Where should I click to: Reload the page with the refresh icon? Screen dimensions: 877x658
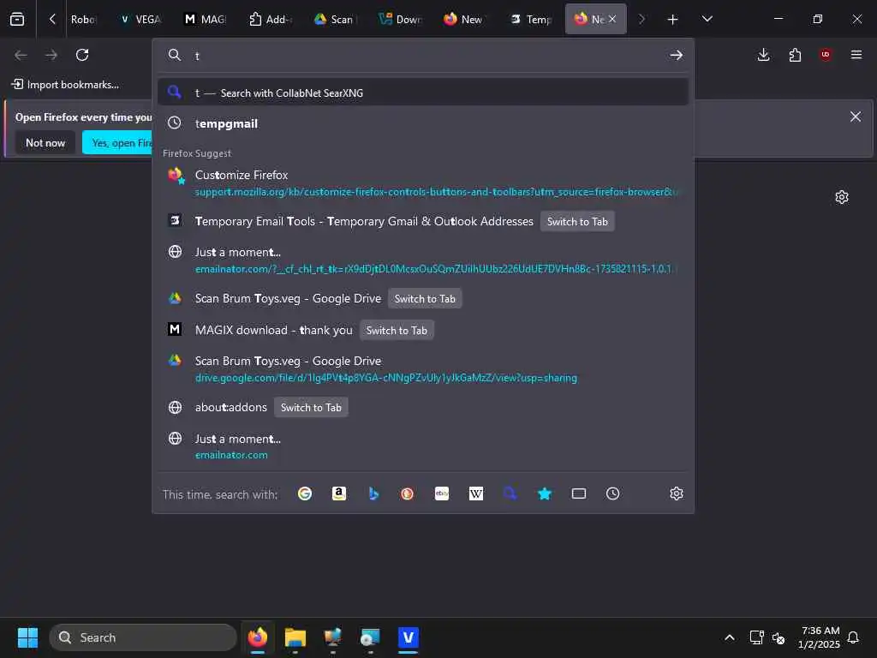(82, 55)
